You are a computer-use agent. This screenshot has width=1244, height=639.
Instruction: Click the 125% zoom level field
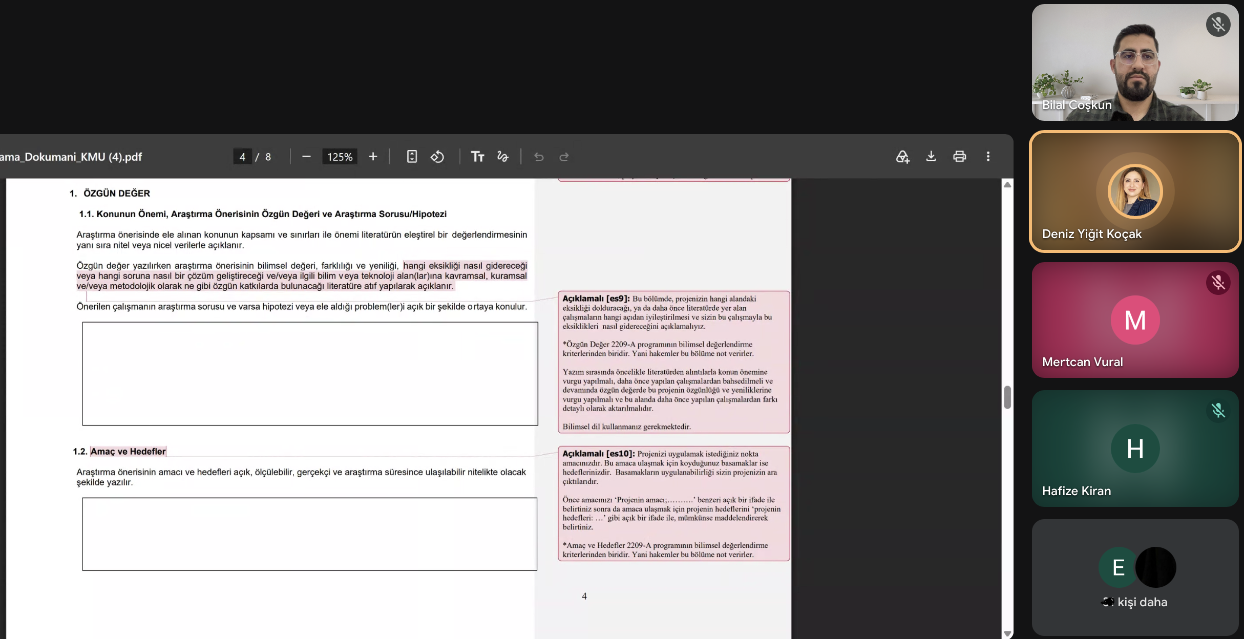click(x=340, y=157)
